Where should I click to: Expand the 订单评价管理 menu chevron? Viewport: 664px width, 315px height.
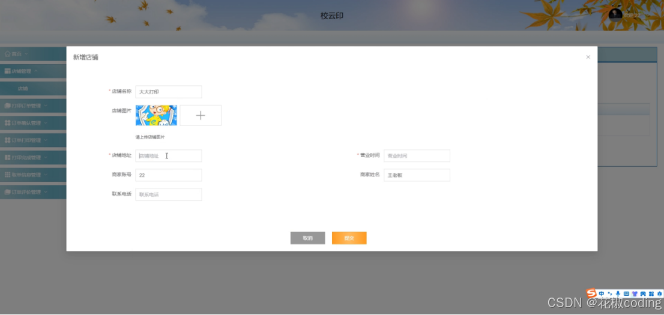coord(45,192)
